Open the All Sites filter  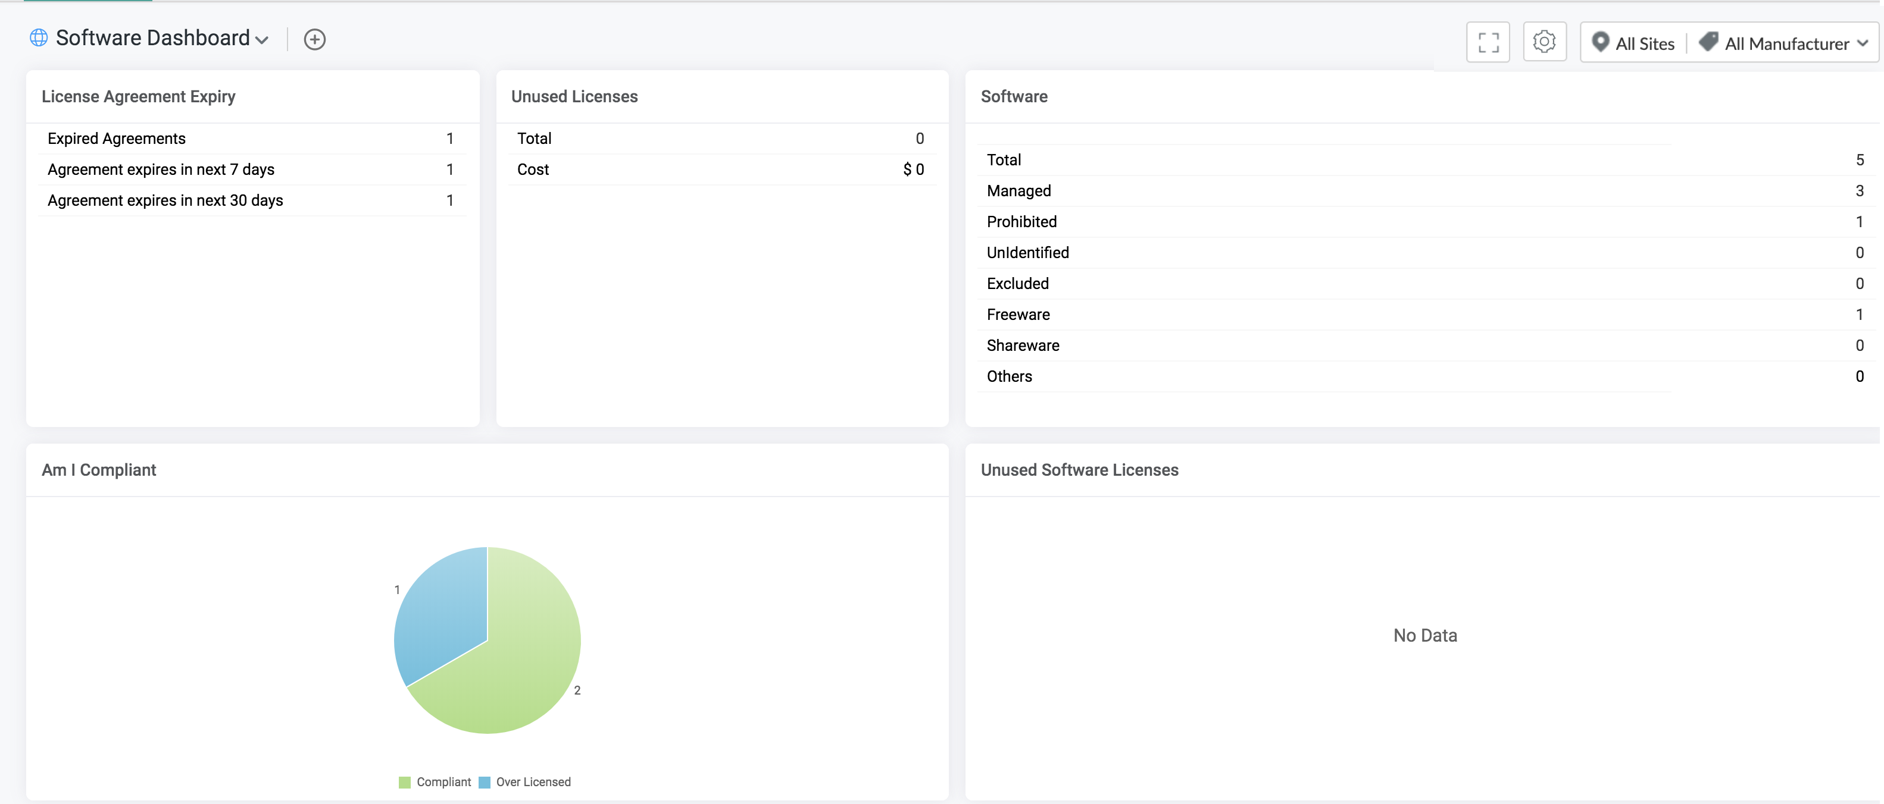point(1634,44)
